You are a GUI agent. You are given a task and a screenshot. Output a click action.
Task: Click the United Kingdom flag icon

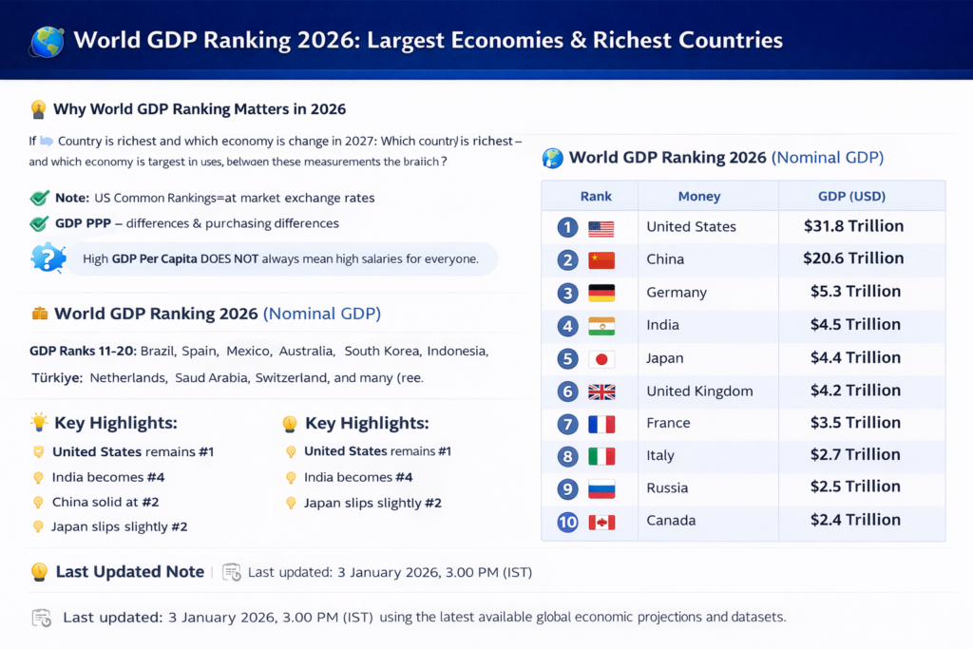pyautogui.click(x=601, y=392)
